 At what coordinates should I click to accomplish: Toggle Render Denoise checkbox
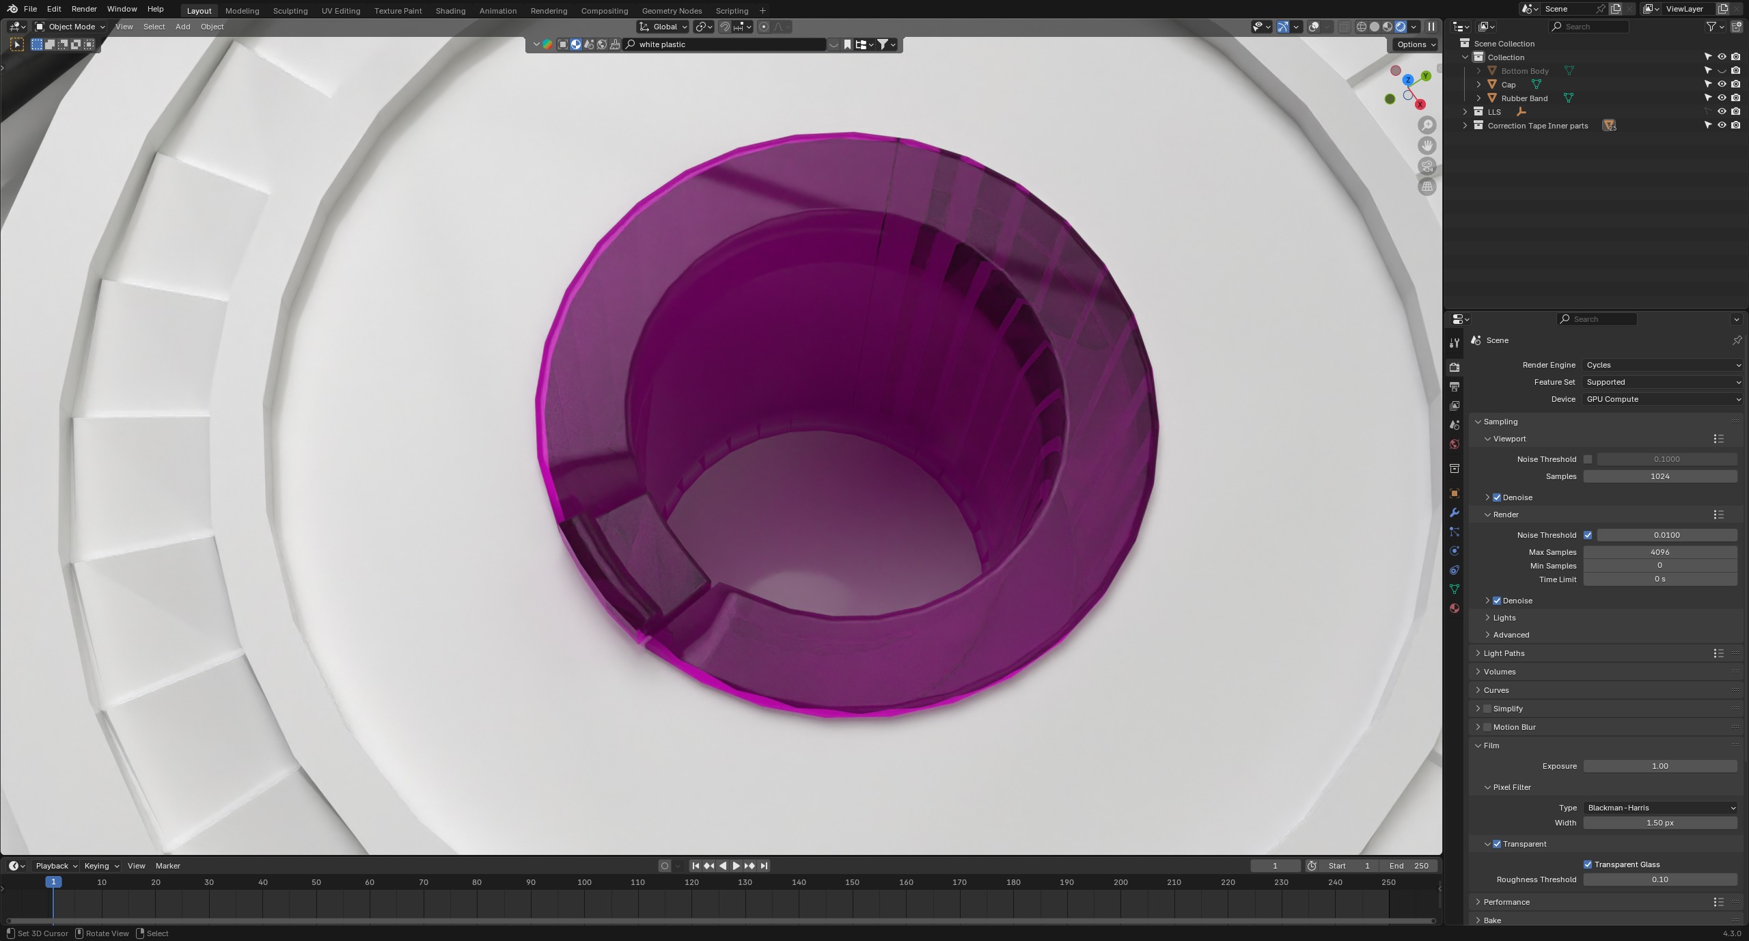[1497, 601]
